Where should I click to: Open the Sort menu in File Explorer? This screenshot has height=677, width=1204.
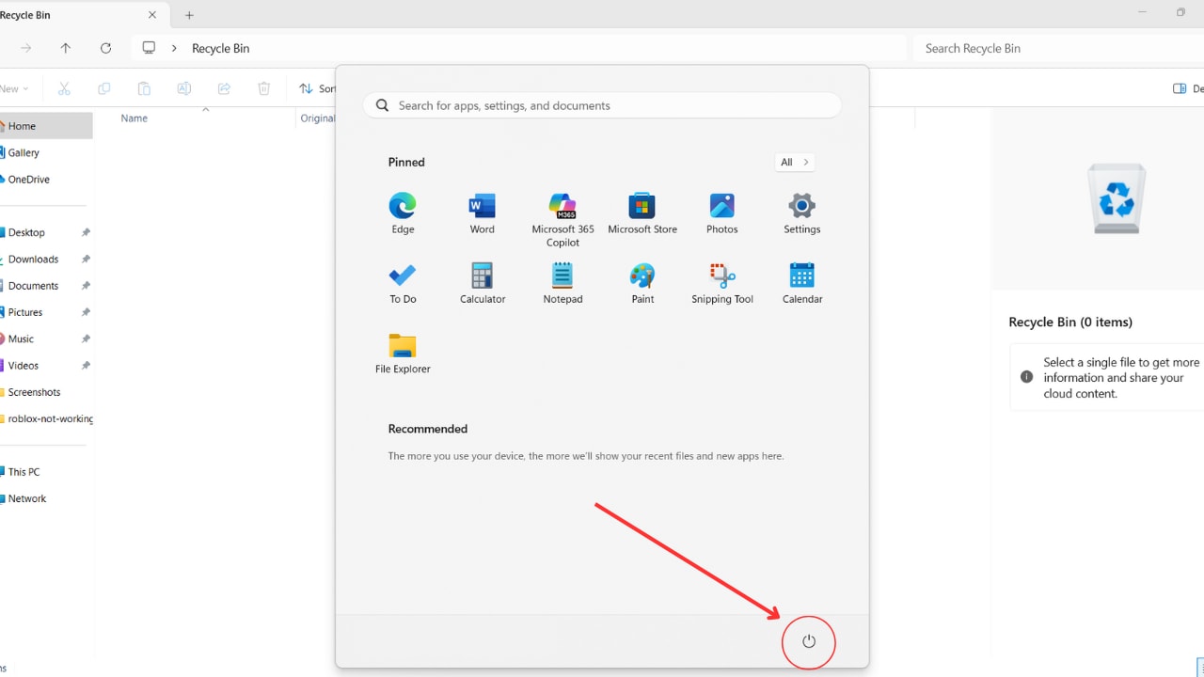pos(317,88)
